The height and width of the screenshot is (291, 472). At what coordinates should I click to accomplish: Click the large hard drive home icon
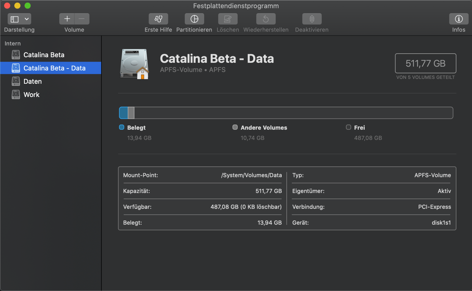(x=134, y=64)
